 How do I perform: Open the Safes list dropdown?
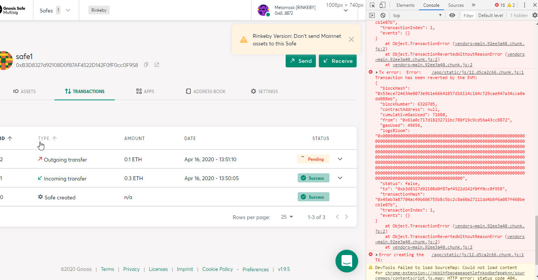coord(68,10)
